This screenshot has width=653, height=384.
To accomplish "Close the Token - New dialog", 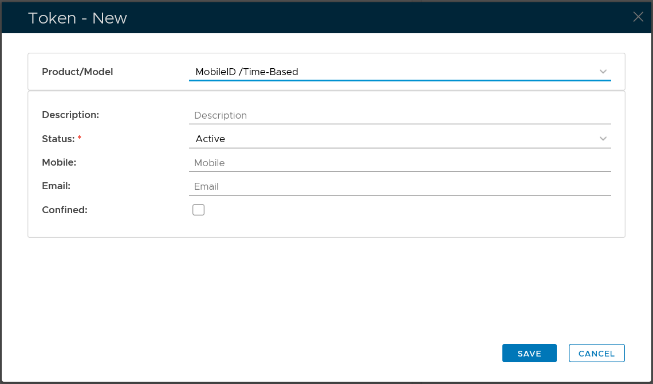I will [x=638, y=17].
